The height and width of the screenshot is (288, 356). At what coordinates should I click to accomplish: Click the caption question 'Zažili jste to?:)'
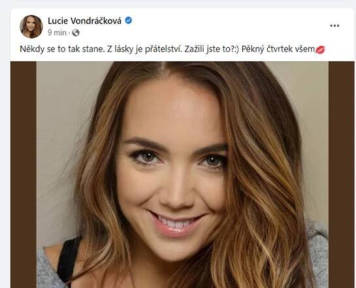(212, 49)
